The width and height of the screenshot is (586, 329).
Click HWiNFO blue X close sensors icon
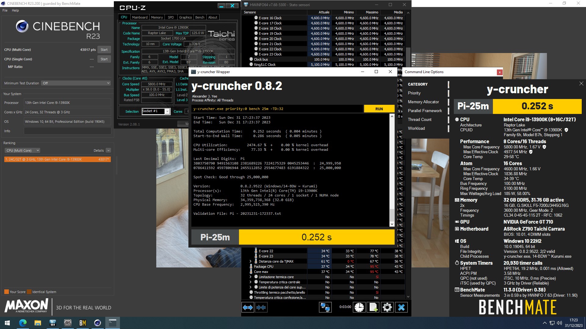tap(401, 307)
